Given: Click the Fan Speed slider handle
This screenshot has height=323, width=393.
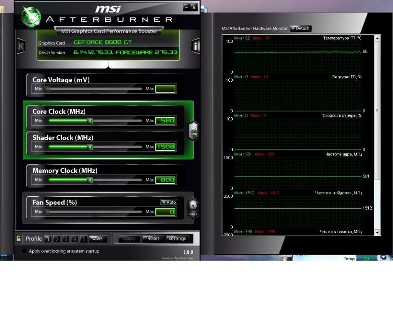Looking at the screenshot, I should point(48,212).
